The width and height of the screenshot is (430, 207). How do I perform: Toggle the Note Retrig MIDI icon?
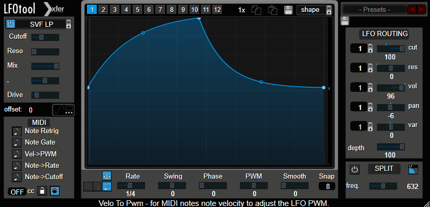tap(17, 131)
